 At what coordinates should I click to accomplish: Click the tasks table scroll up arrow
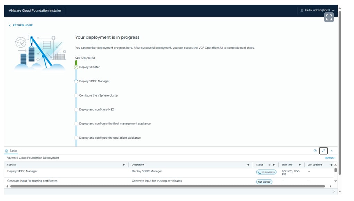[335, 165]
